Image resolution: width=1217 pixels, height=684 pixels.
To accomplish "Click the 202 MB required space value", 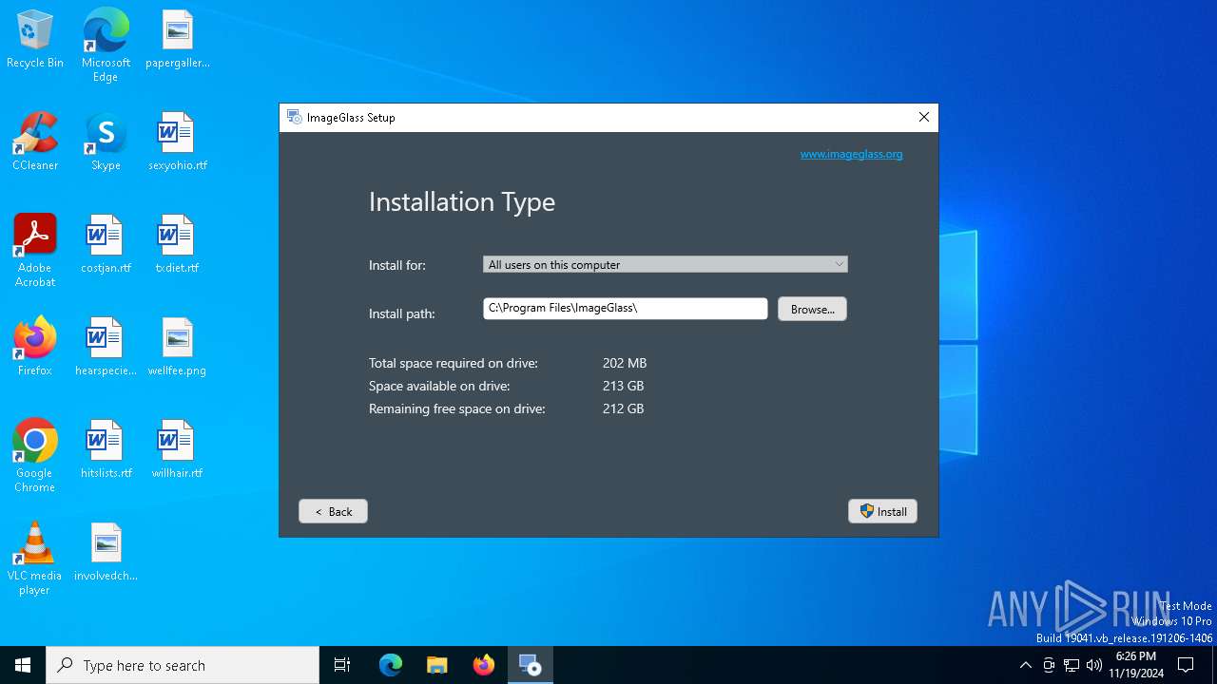I will pyautogui.click(x=625, y=363).
